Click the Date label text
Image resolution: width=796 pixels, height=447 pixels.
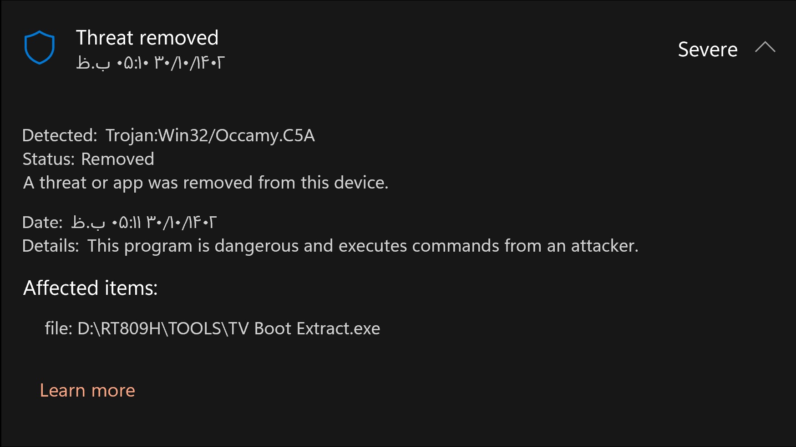coord(42,222)
